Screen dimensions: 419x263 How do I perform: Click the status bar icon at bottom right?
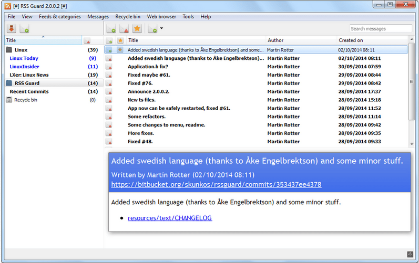point(410,254)
